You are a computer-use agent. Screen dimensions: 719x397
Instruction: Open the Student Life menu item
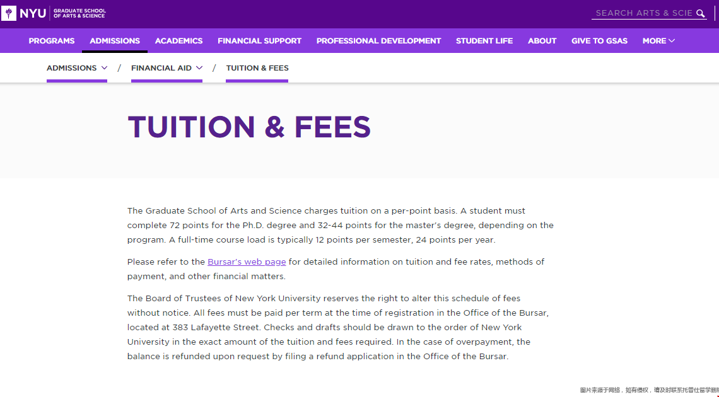click(484, 41)
